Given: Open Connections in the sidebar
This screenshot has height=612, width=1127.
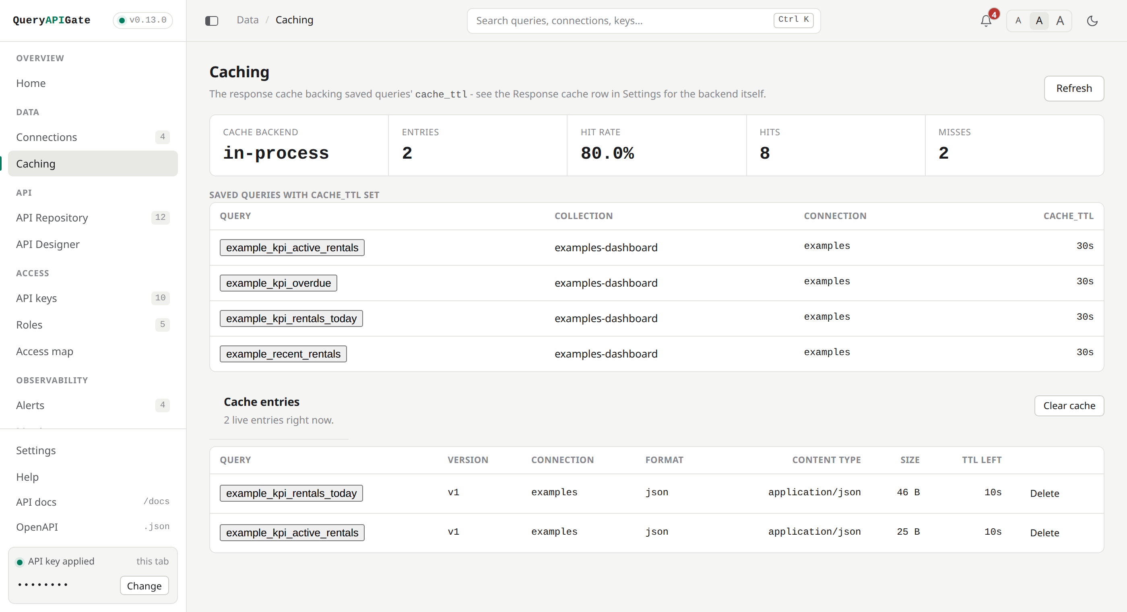Looking at the screenshot, I should (x=93, y=137).
